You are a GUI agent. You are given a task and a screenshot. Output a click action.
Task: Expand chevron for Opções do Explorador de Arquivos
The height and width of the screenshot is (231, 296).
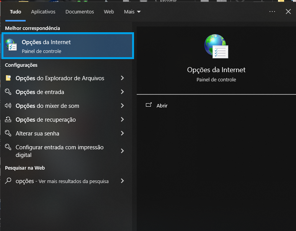pos(122,78)
